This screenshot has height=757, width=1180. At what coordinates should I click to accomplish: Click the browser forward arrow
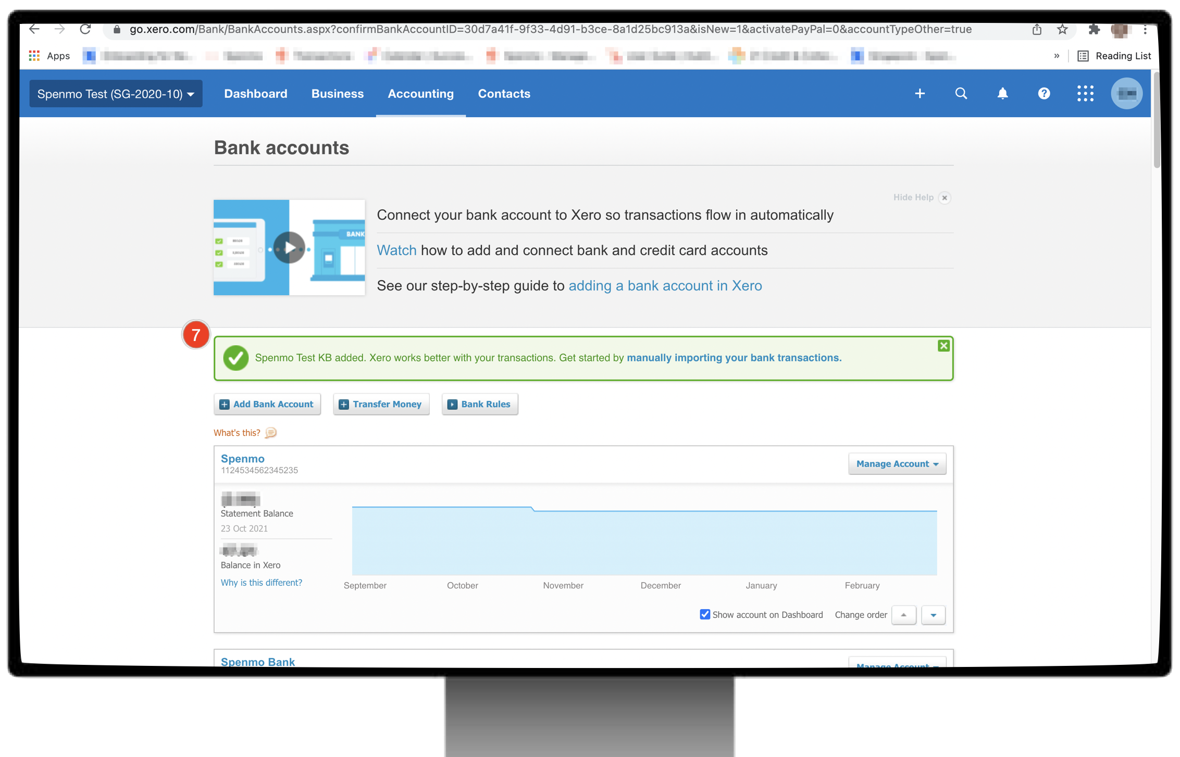pos(60,30)
